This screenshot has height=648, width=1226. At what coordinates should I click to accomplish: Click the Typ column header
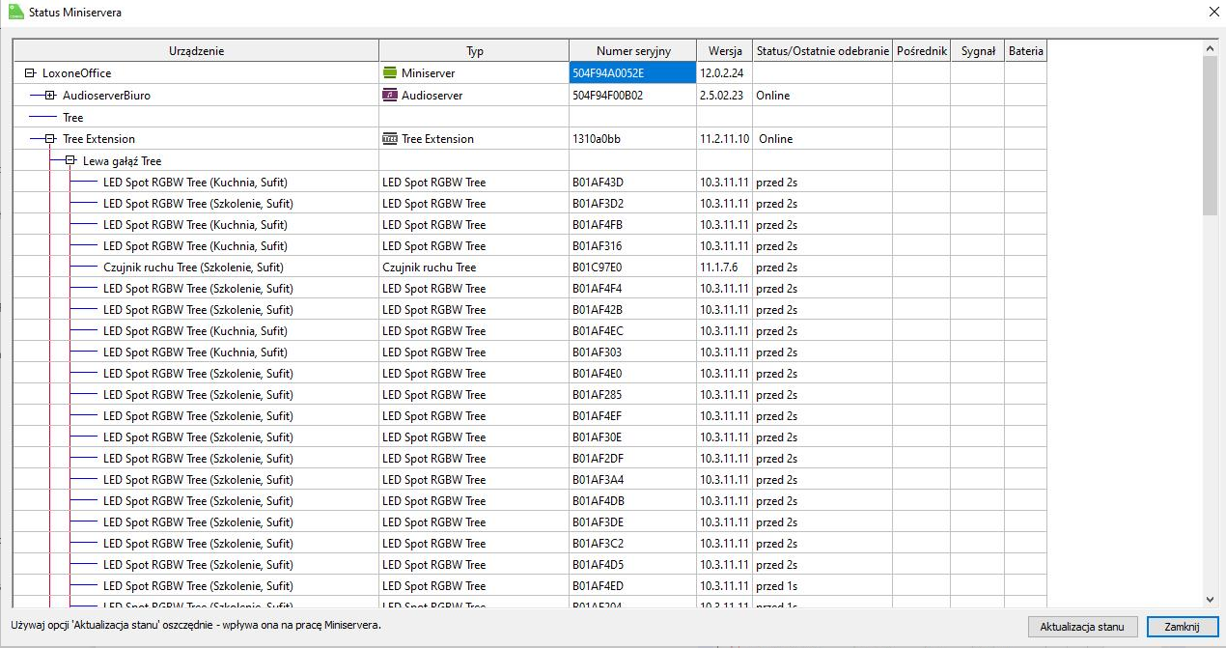[474, 51]
